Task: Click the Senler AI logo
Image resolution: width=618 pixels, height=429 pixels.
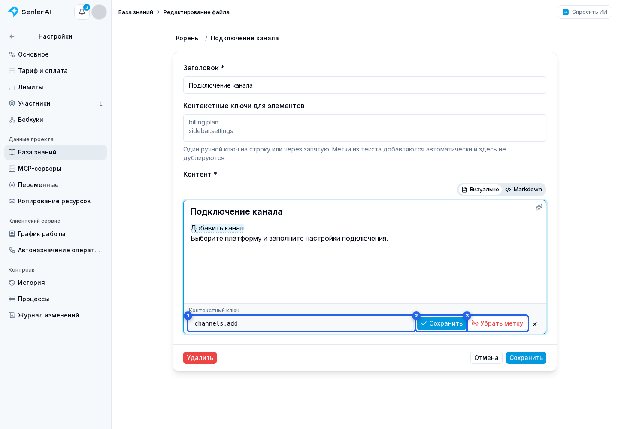Action: [30, 12]
